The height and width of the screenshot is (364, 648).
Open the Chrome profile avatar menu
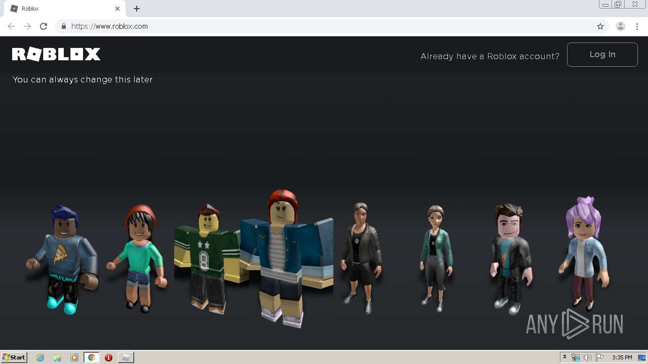pyautogui.click(x=621, y=26)
